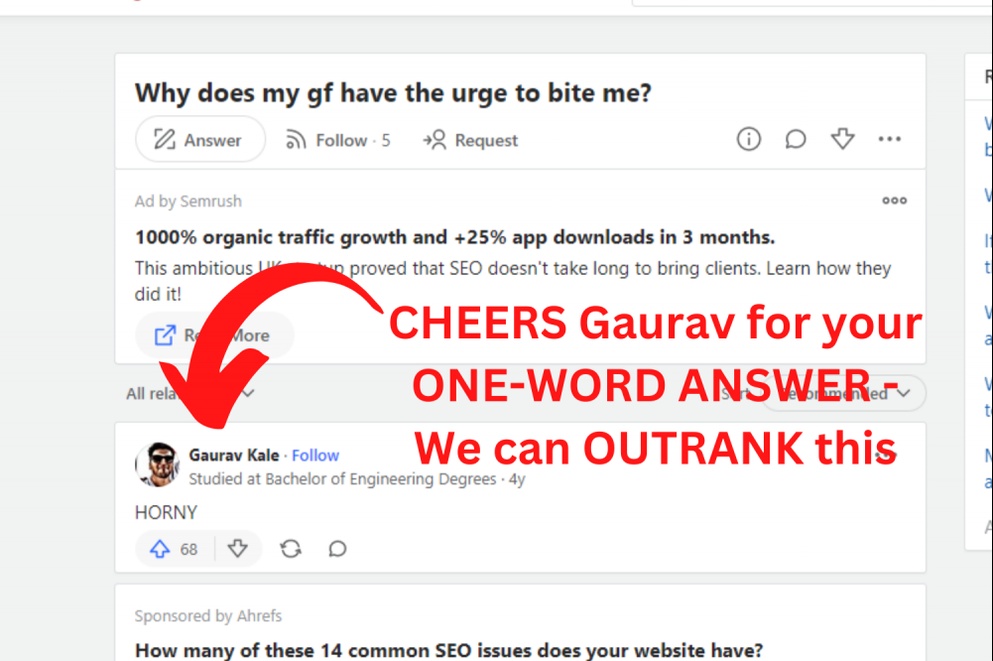Open the Semrush ad headline
Image resolution: width=993 pixels, height=661 pixels.
(454, 237)
